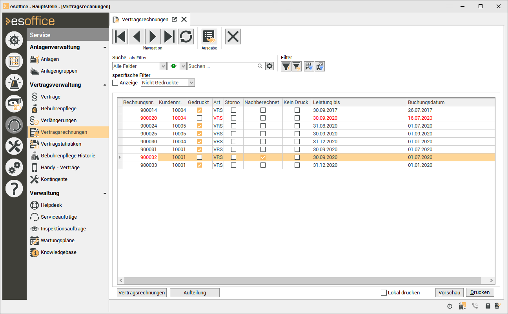Click the search magnifier icon
This screenshot has height=314, width=508.
(x=260, y=66)
